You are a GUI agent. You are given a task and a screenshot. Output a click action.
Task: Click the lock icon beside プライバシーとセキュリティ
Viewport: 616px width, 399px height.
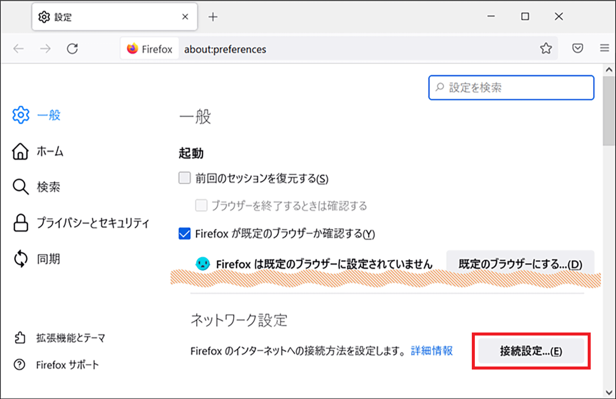pos(21,223)
